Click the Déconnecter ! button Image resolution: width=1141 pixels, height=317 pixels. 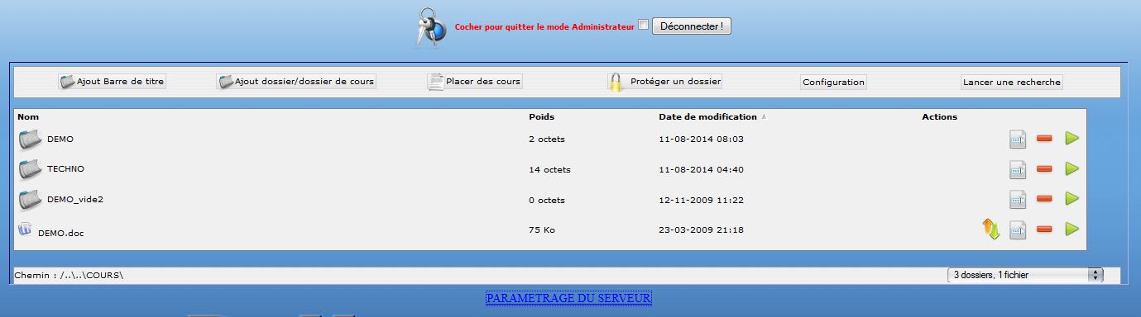(x=692, y=26)
